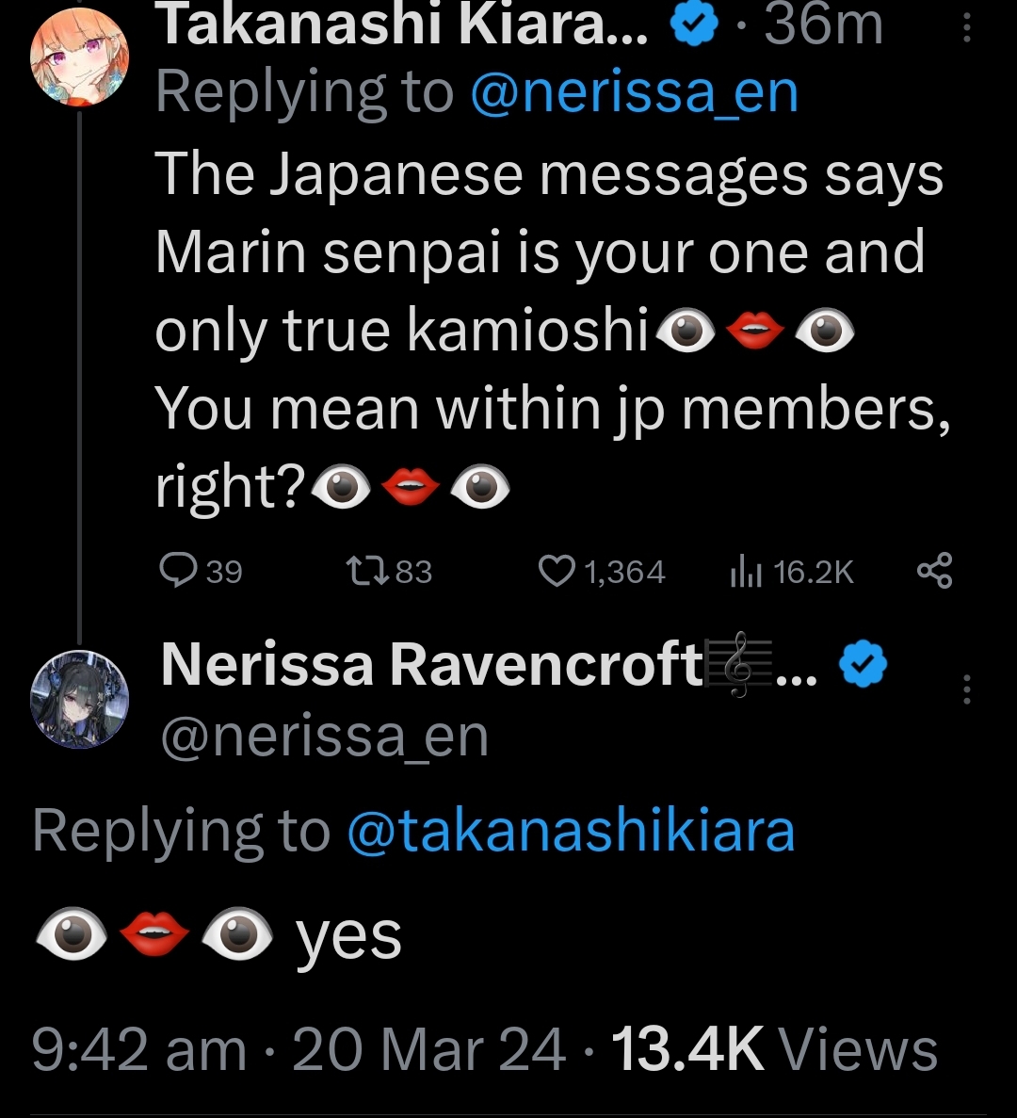
Task: Open Takanashi Kiara display name
Action: [402, 26]
